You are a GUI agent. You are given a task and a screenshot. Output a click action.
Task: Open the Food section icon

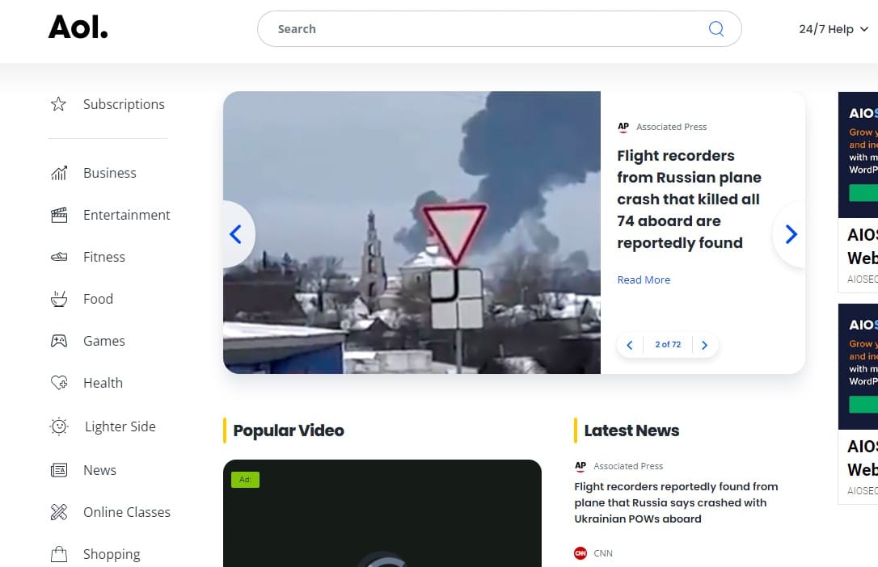coord(60,298)
